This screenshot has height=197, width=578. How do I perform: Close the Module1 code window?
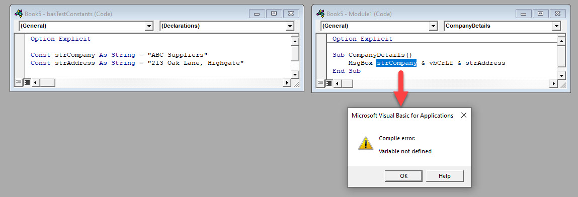[557, 14]
